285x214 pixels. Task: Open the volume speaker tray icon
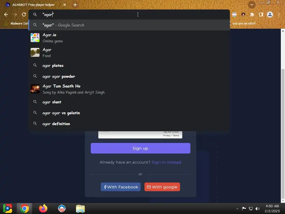(257, 208)
